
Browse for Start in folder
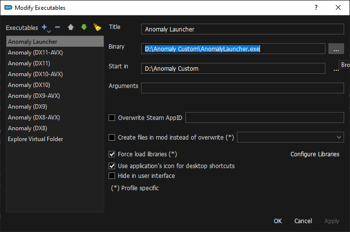pos(336,69)
